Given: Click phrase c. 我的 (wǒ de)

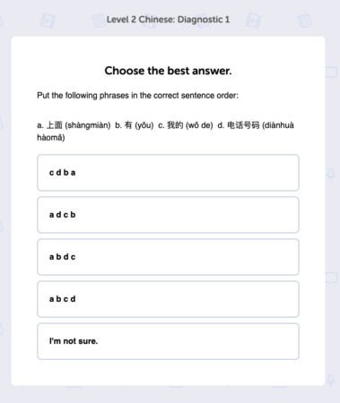Looking at the screenshot, I should (186, 125).
